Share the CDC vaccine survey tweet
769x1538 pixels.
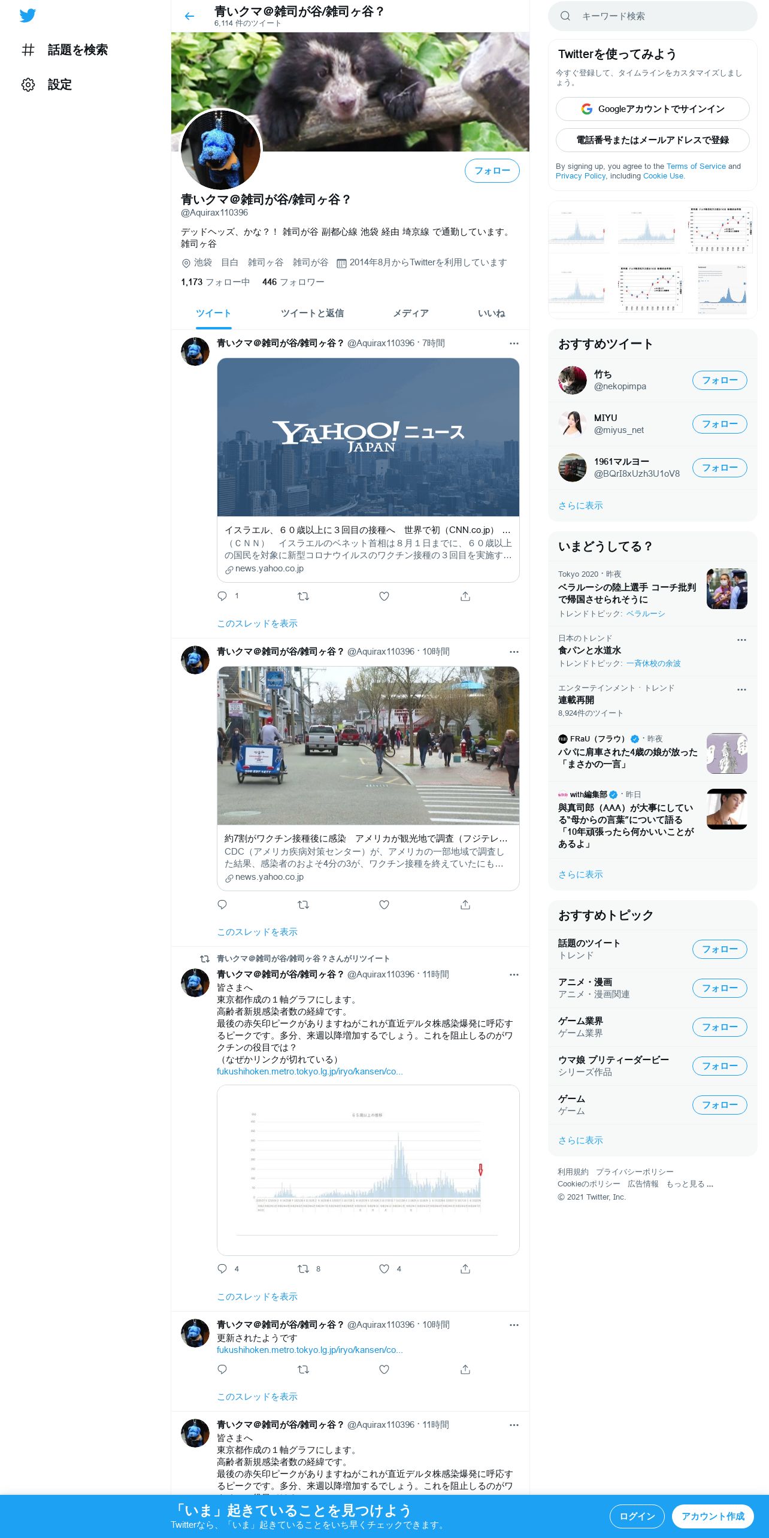coord(465,904)
